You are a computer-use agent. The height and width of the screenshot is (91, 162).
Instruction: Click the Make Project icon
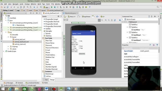pos(41,7)
